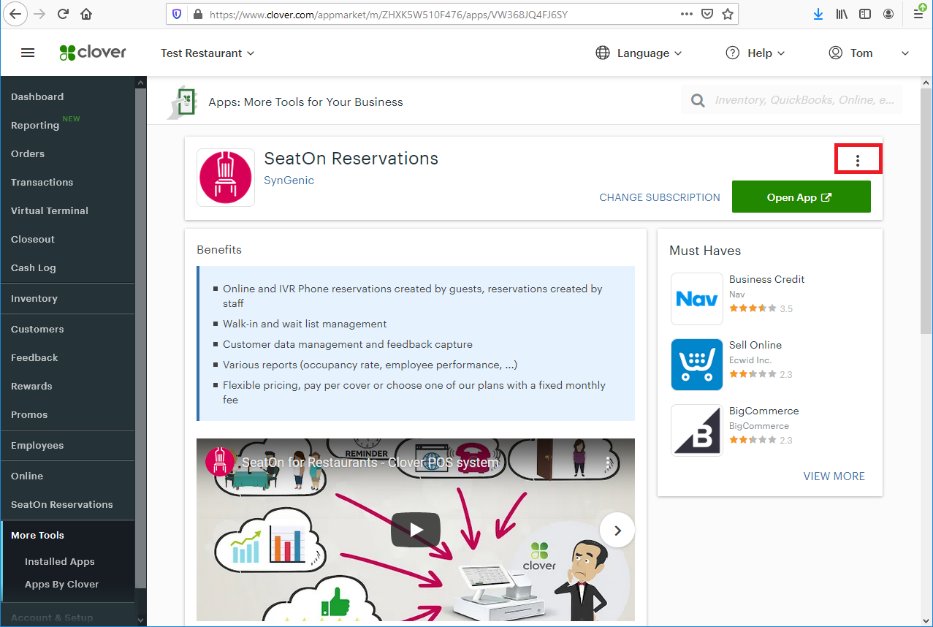Expand the Test Restaurant merchant dropdown
Viewport: 933px width, 627px height.
click(x=207, y=53)
